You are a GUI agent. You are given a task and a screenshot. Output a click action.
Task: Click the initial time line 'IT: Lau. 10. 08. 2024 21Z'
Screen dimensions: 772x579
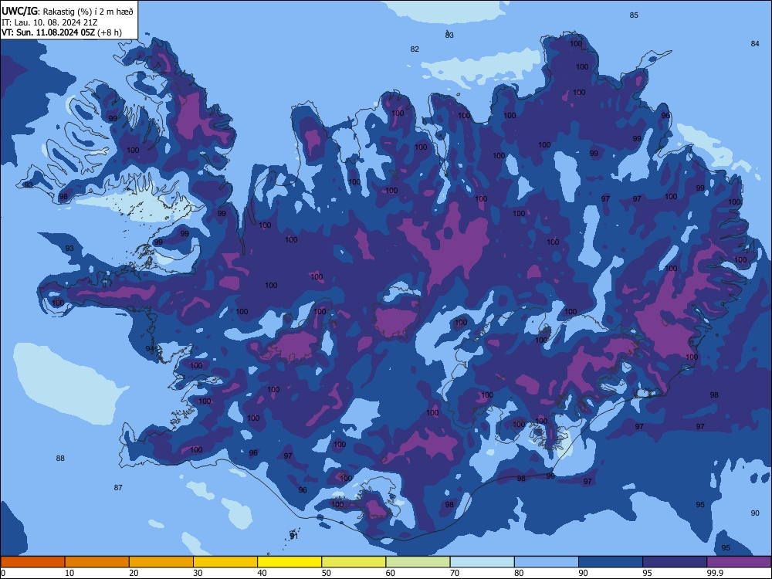pyautogui.click(x=49, y=22)
